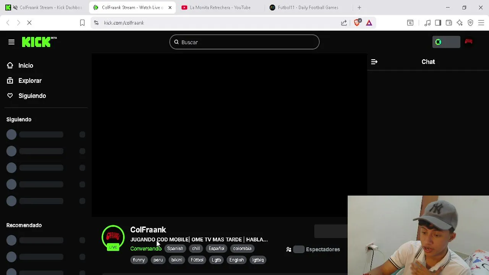Select the chill tag
The height and width of the screenshot is (275, 489).
[x=196, y=249]
